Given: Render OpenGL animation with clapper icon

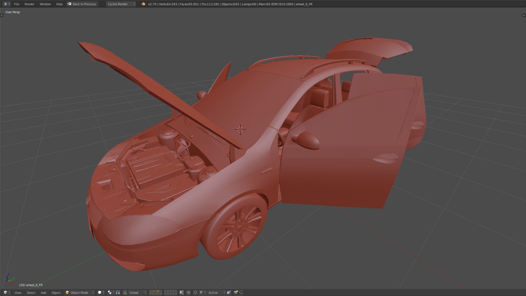Looking at the screenshot, I should (x=241, y=292).
